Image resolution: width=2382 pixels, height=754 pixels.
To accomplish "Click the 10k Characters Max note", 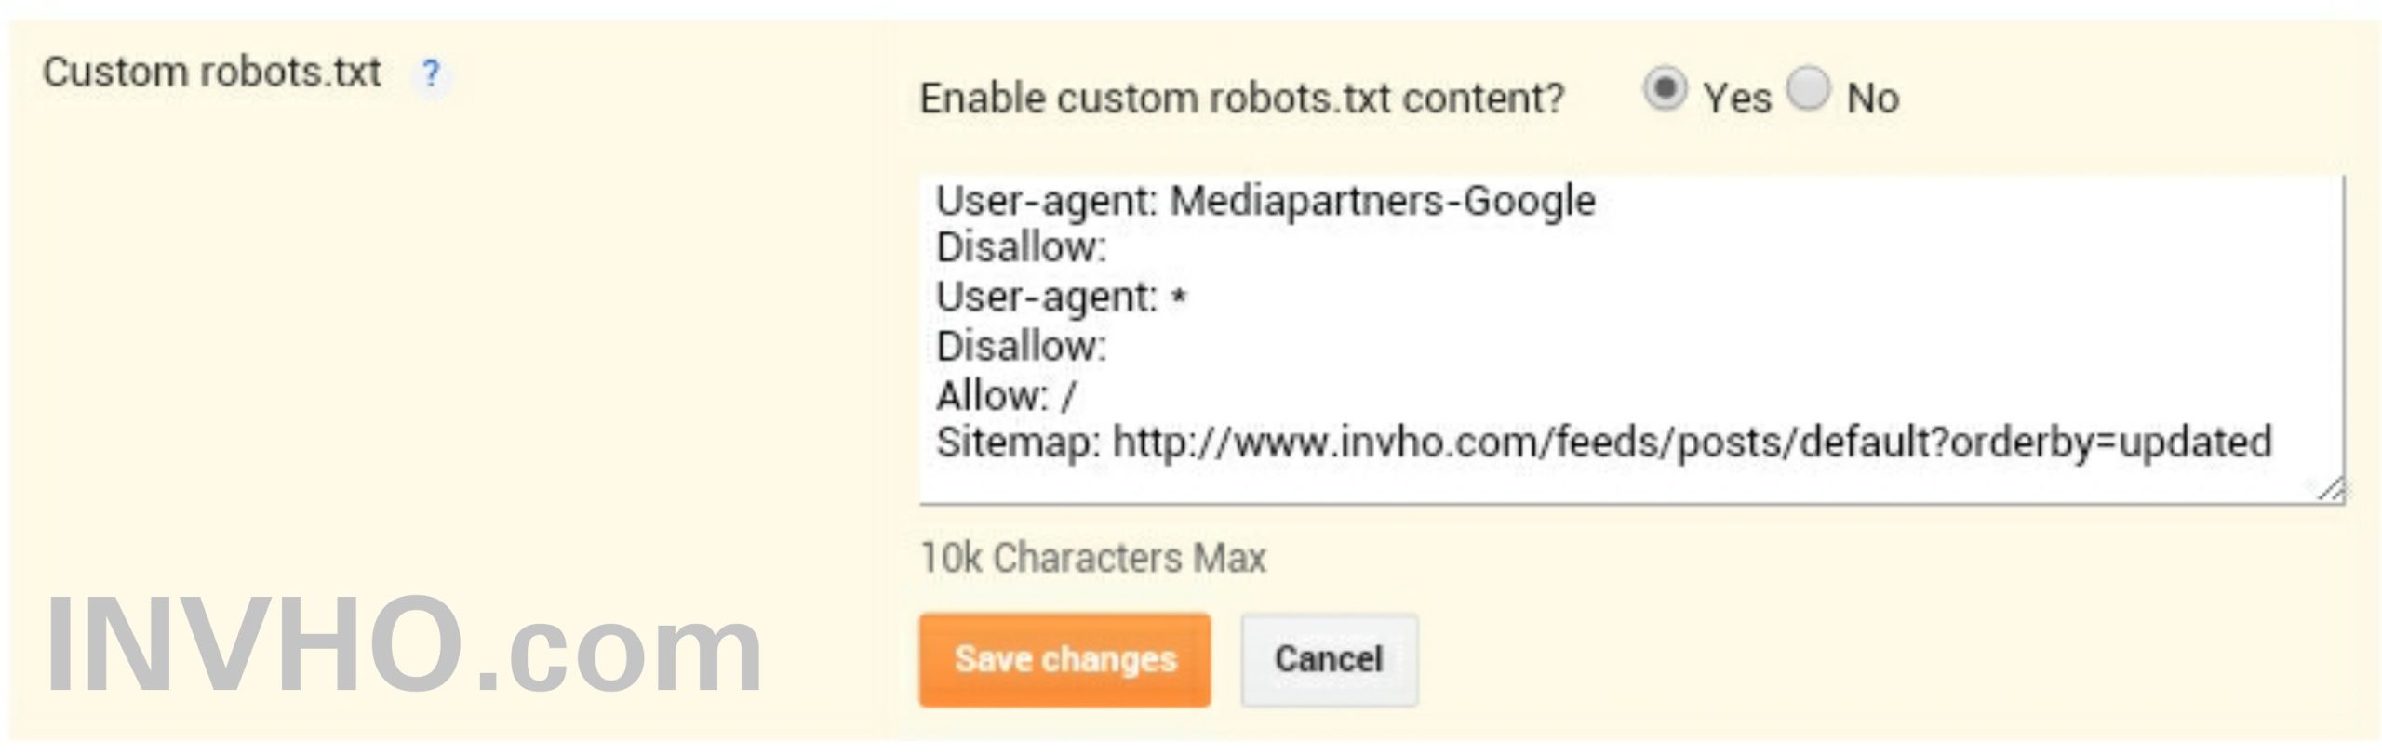I will click(x=1093, y=558).
